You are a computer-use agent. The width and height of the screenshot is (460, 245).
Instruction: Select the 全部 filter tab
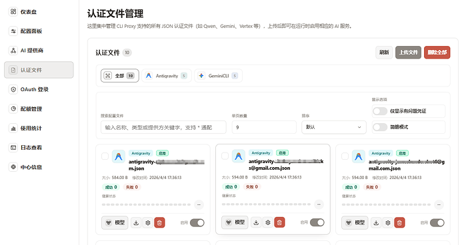(120, 76)
